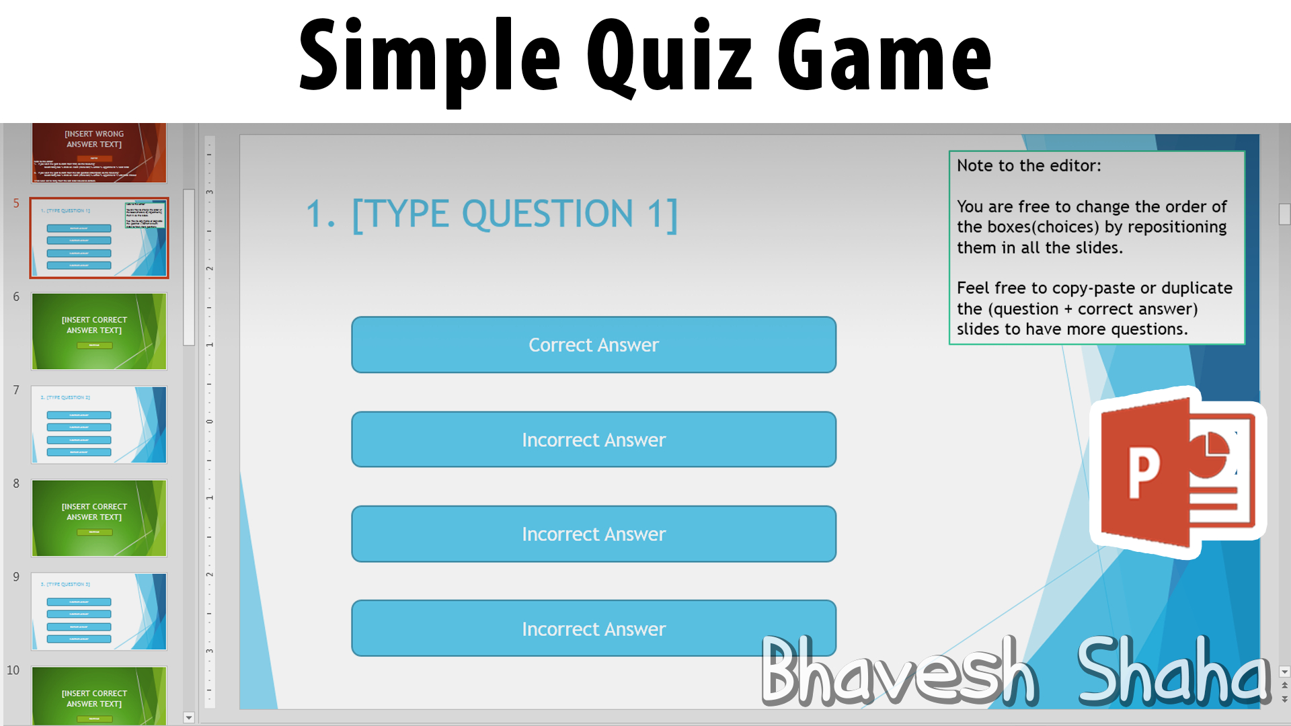
Task: Select slide 7 question 2 thumbnail
Action: tap(98, 426)
